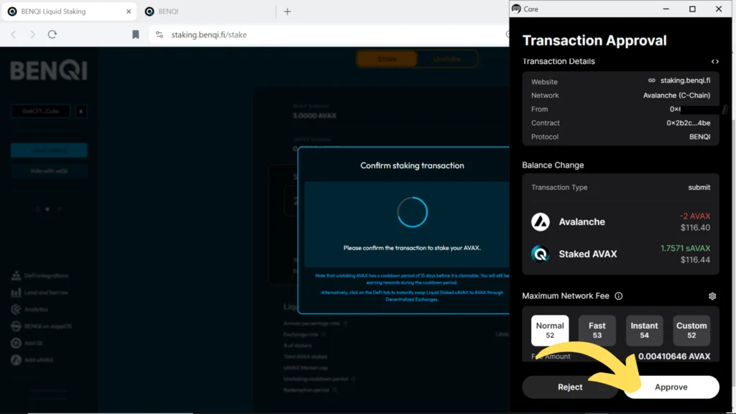Click the staking.benqi.fi website link
The image size is (736, 414).
684,81
